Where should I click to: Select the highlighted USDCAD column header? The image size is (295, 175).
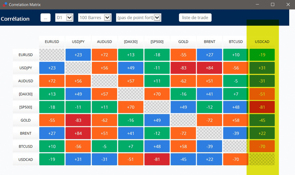(x=262, y=42)
